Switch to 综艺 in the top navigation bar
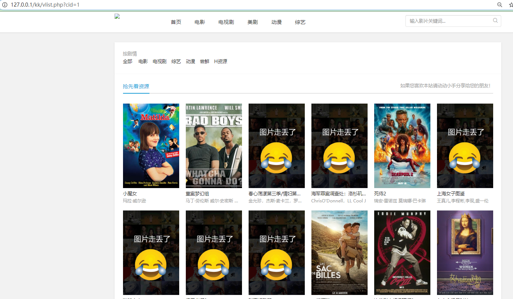 pyautogui.click(x=300, y=22)
